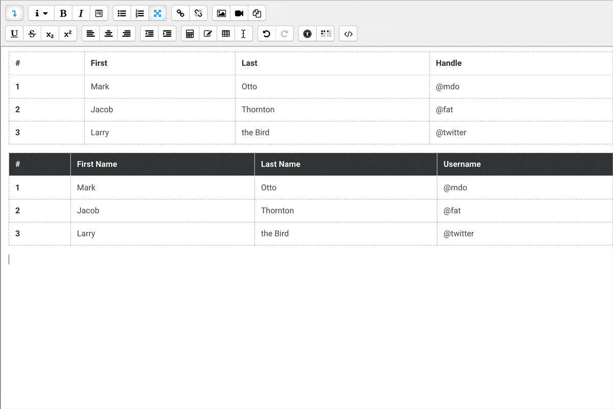This screenshot has width=613, height=409.
Task: Apply underline formatting
Action: click(14, 34)
